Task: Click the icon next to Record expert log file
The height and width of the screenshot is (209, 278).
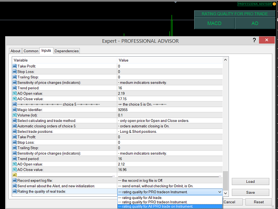Action: coord(15,180)
